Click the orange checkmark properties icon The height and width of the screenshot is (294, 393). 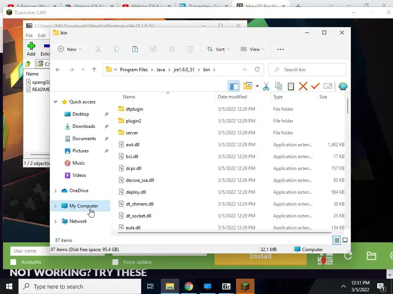[x=315, y=86]
